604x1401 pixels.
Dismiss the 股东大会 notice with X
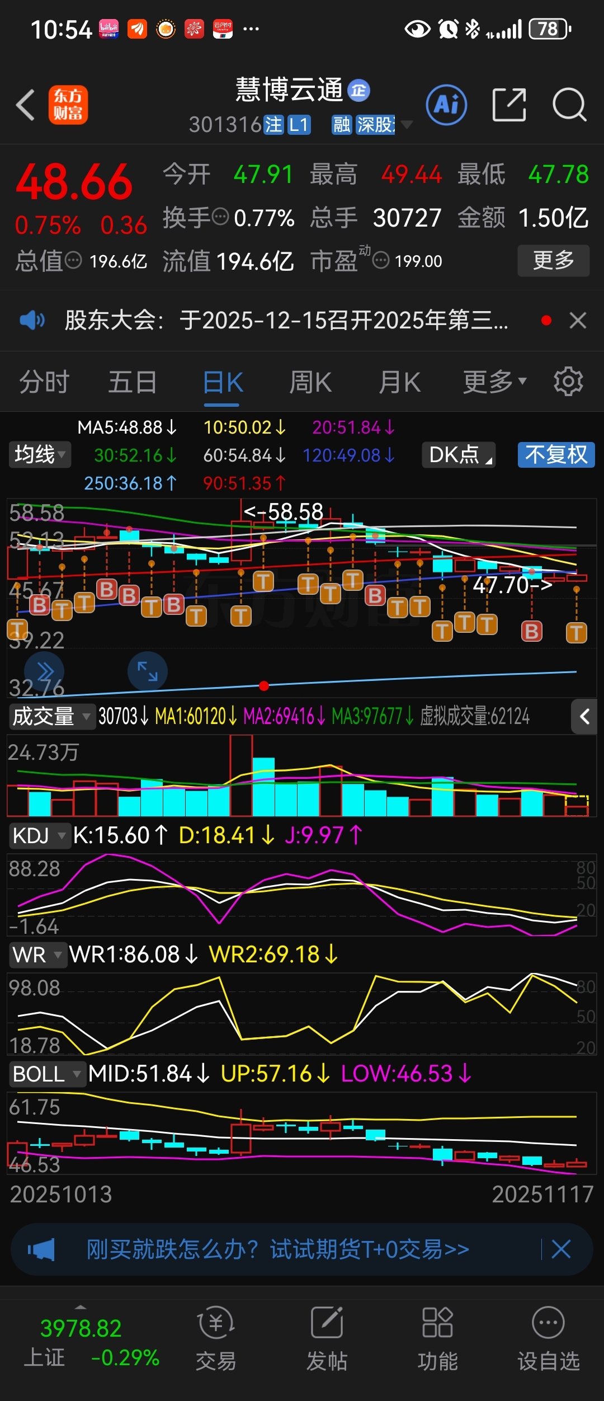click(578, 321)
